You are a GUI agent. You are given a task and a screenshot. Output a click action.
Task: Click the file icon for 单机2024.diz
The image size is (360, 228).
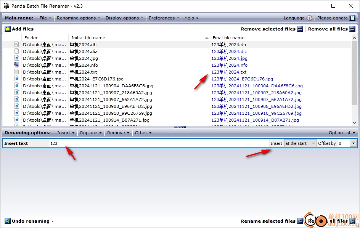click(16, 51)
